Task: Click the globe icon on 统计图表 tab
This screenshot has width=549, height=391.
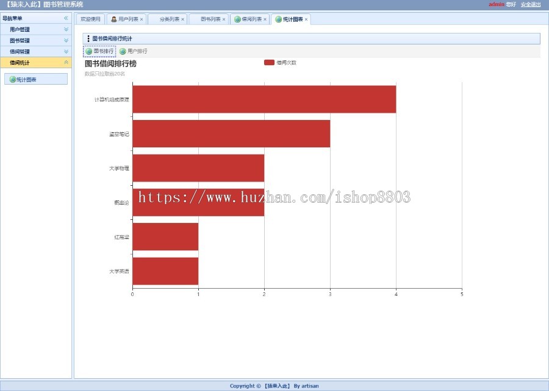Action: 278,19
